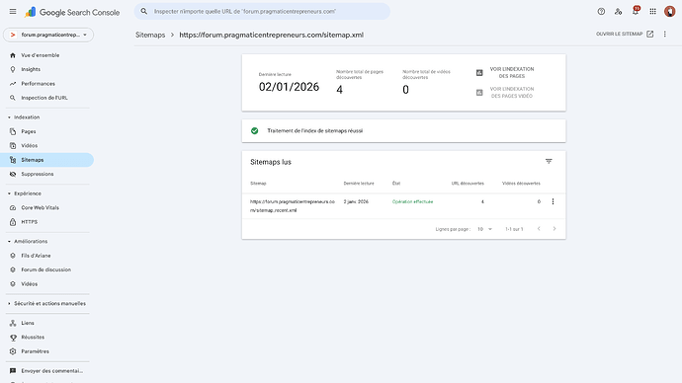Open Suppressions page
This screenshot has height=383, width=682.
(47, 174)
